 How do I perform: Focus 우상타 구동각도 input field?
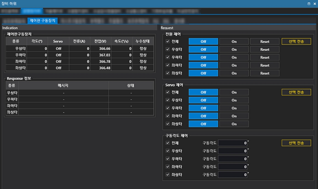[233, 151]
